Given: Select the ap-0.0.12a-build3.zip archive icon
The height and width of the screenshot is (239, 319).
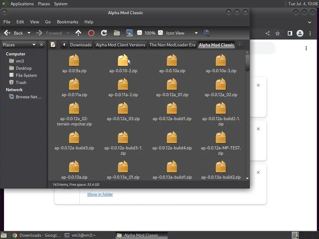Looking at the screenshot, I should pos(74,137).
